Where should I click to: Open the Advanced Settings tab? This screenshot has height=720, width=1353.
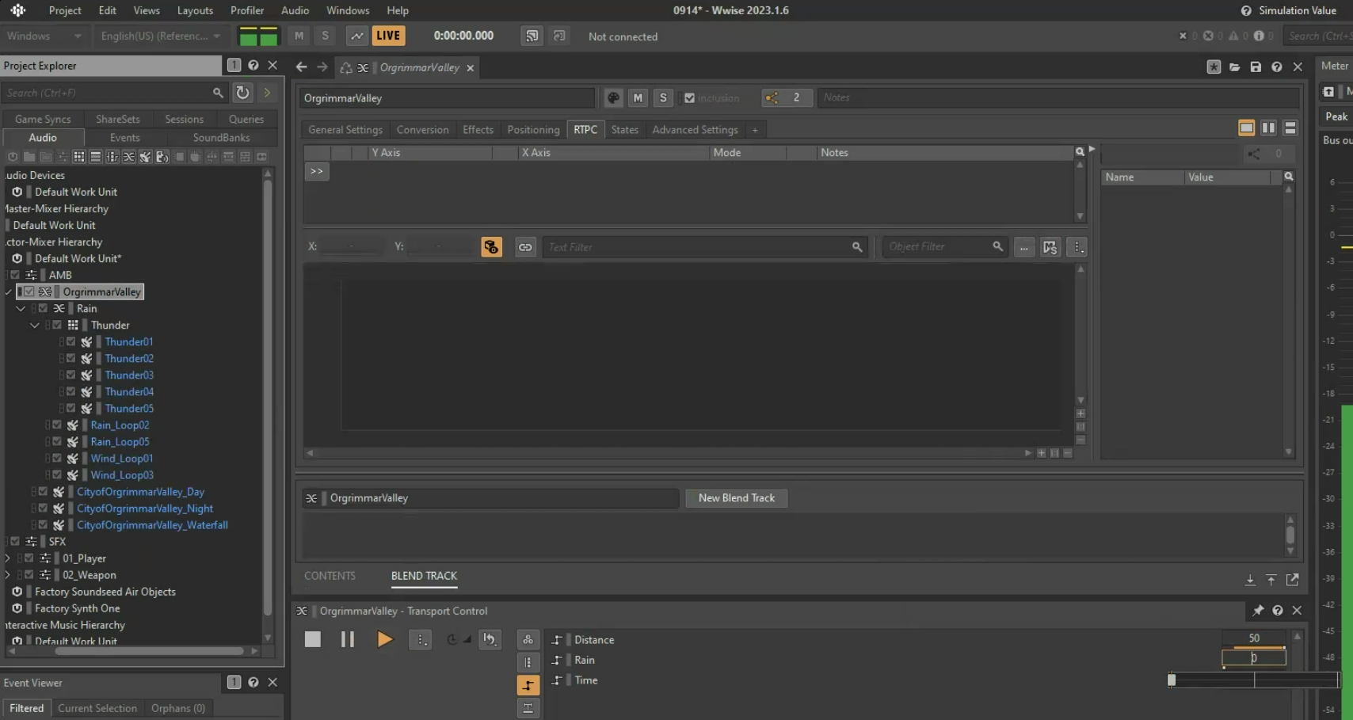pyautogui.click(x=695, y=130)
